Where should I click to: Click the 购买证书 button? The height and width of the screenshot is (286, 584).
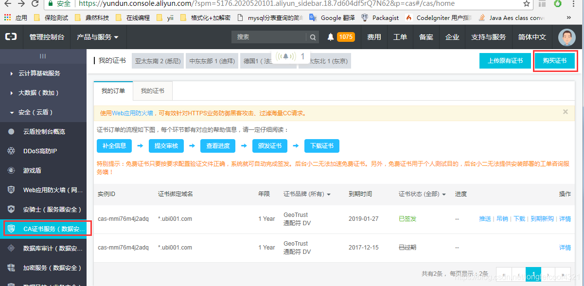pyautogui.click(x=555, y=61)
